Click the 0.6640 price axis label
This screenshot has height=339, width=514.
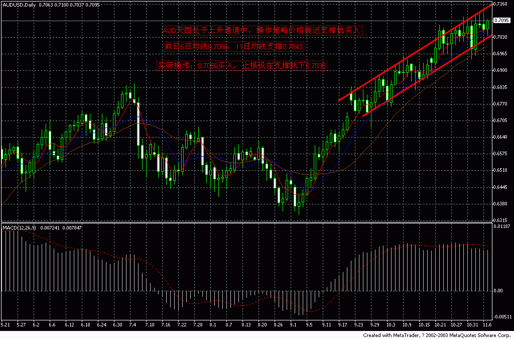tap(501, 137)
